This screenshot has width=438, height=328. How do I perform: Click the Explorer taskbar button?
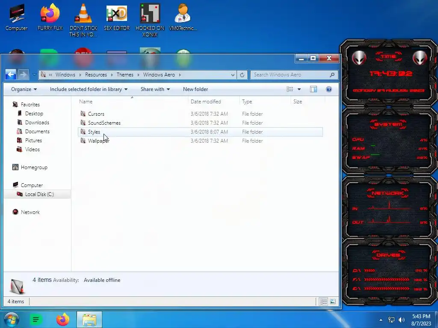pyautogui.click(x=89, y=319)
